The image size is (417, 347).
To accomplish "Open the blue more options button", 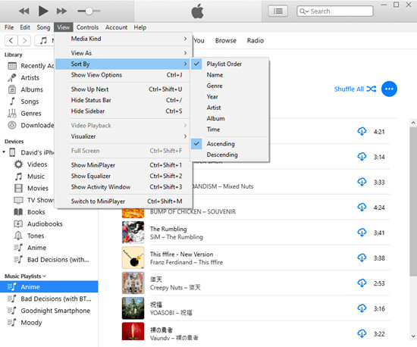I will [x=389, y=89].
